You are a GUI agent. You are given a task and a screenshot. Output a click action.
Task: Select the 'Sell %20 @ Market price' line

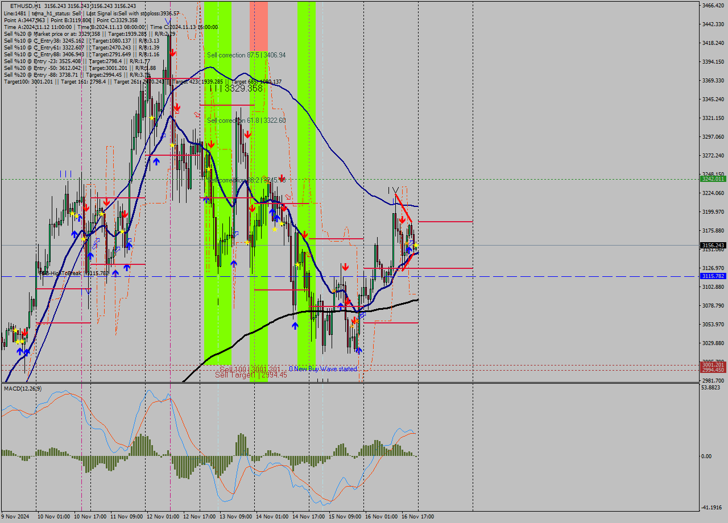click(x=89, y=34)
